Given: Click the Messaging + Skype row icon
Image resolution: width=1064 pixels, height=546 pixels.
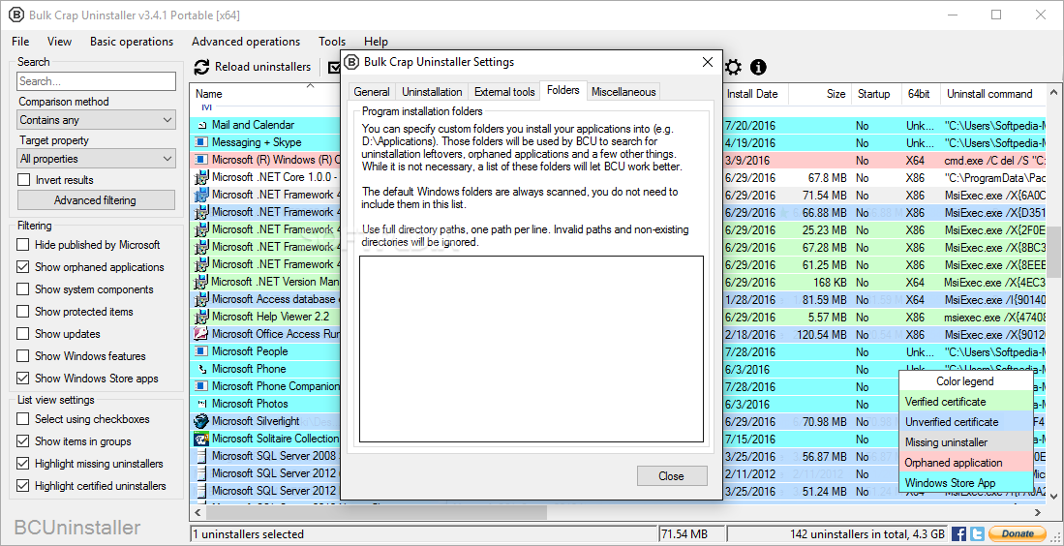Looking at the screenshot, I should click(x=201, y=142).
